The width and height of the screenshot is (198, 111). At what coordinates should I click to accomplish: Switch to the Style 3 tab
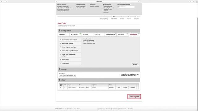coord(99,35)
